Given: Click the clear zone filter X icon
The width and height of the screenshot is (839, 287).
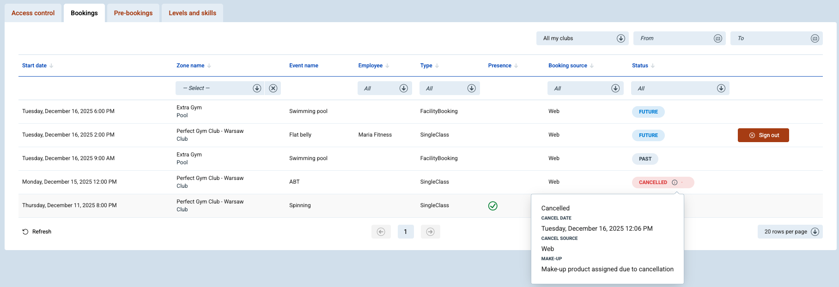Looking at the screenshot, I should point(273,88).
